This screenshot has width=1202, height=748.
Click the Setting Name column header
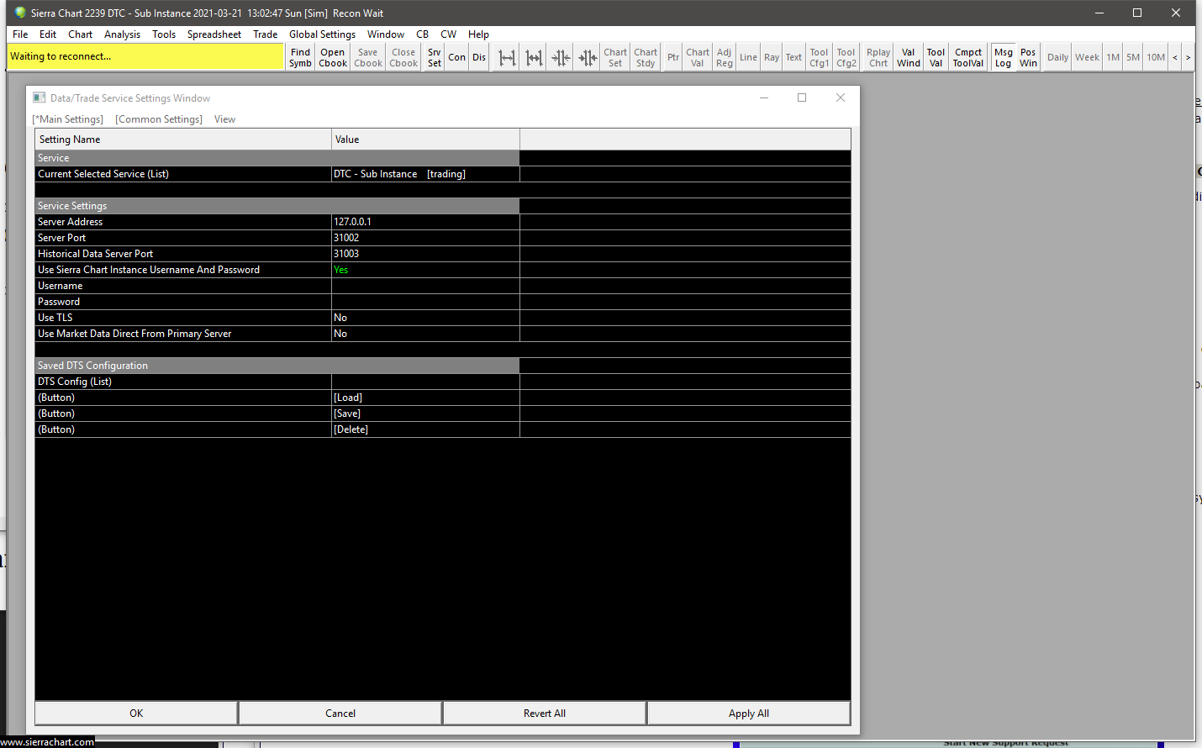[x=183, y=140]
